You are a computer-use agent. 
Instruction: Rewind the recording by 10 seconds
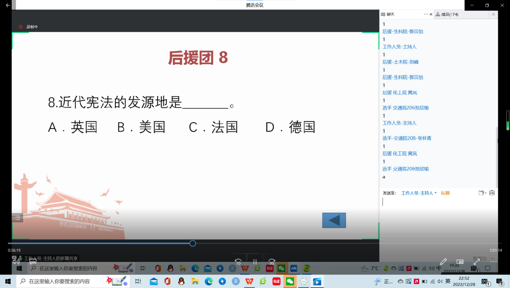[238, 262]
